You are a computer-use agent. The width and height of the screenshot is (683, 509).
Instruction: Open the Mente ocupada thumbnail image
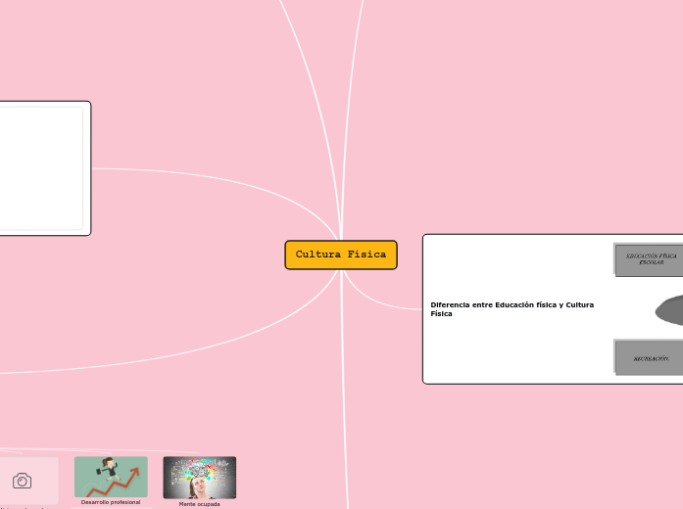199,477
